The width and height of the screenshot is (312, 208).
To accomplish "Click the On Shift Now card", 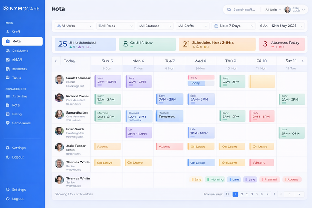I will coord(147,44).
